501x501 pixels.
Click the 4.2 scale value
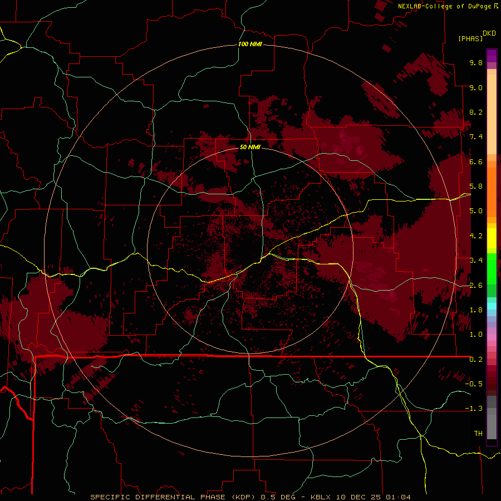[x=476, y=236]
